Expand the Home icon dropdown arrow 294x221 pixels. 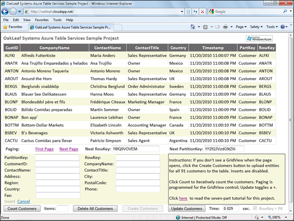click(x=199, y=27)
